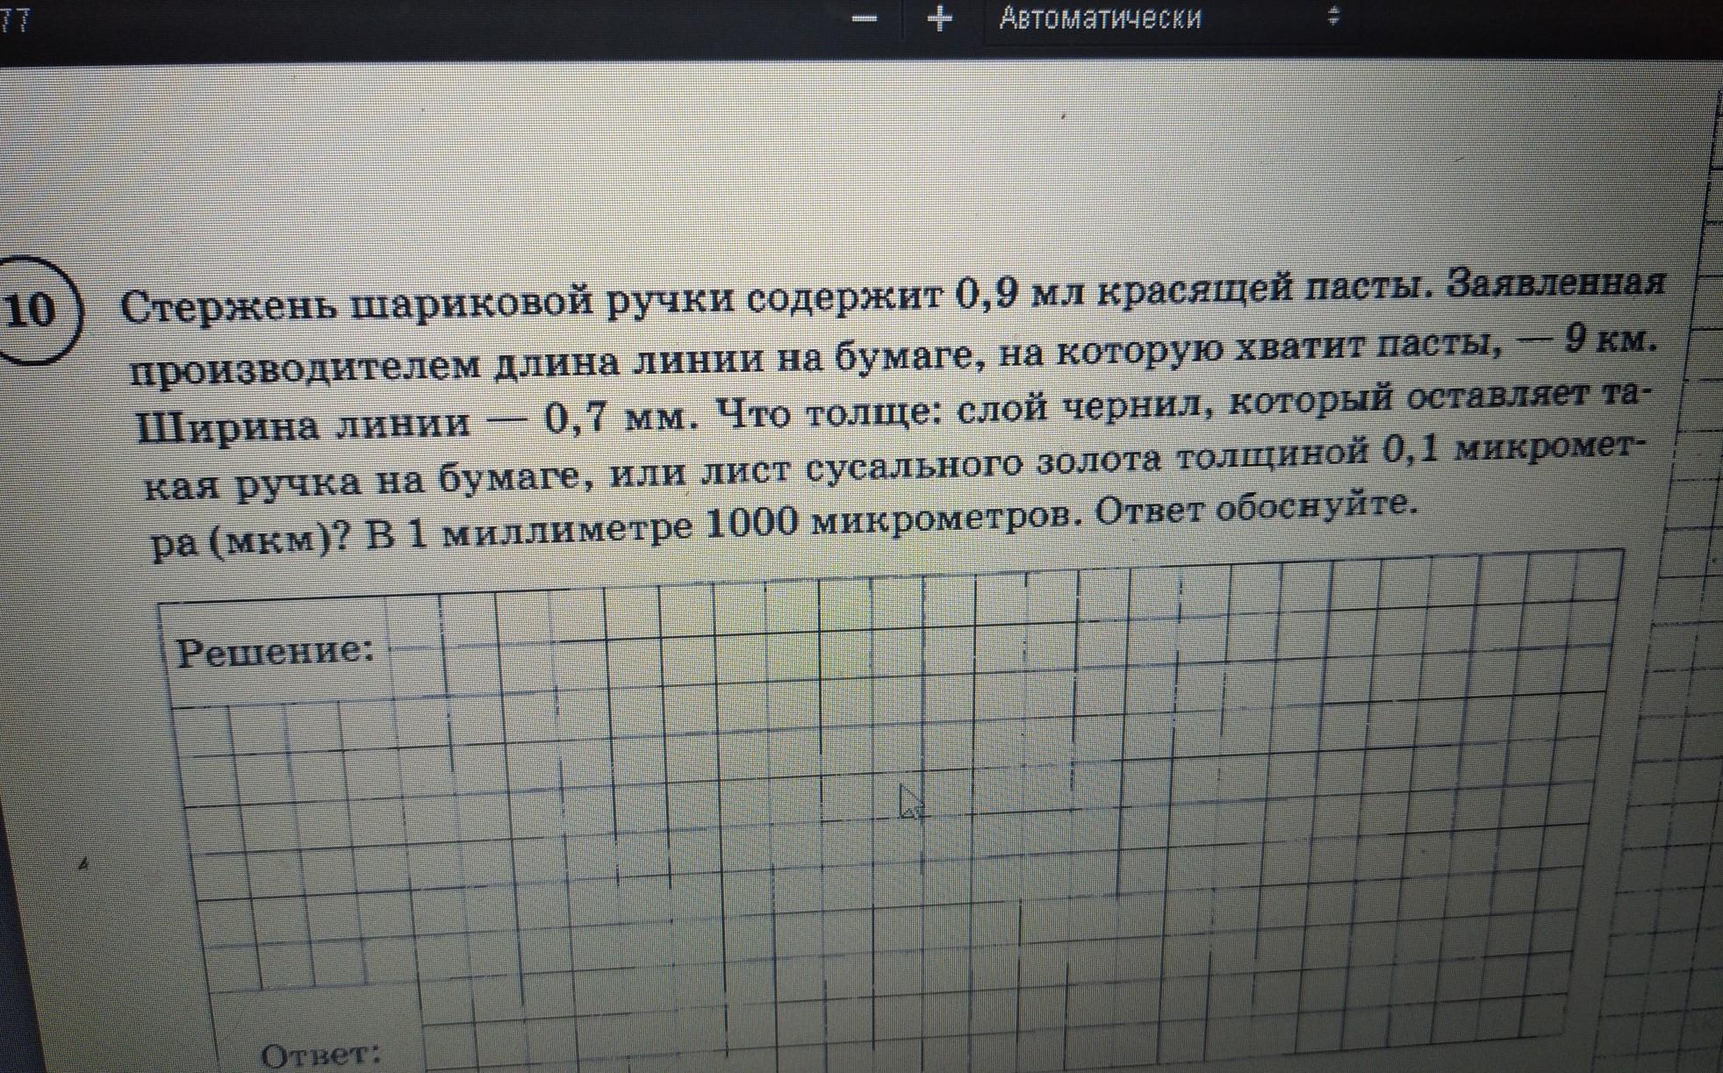This screenshot has width=1723, height=1073.
Task: Click the zoom in plus button
Action: [x=939, y=18]
